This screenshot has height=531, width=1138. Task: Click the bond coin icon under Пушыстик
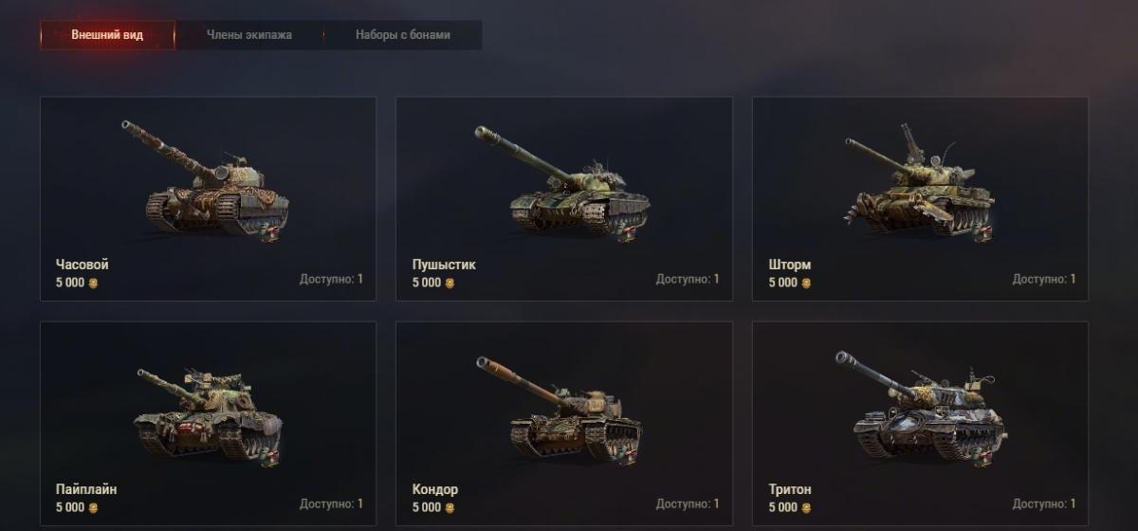[x=450, y=283]
